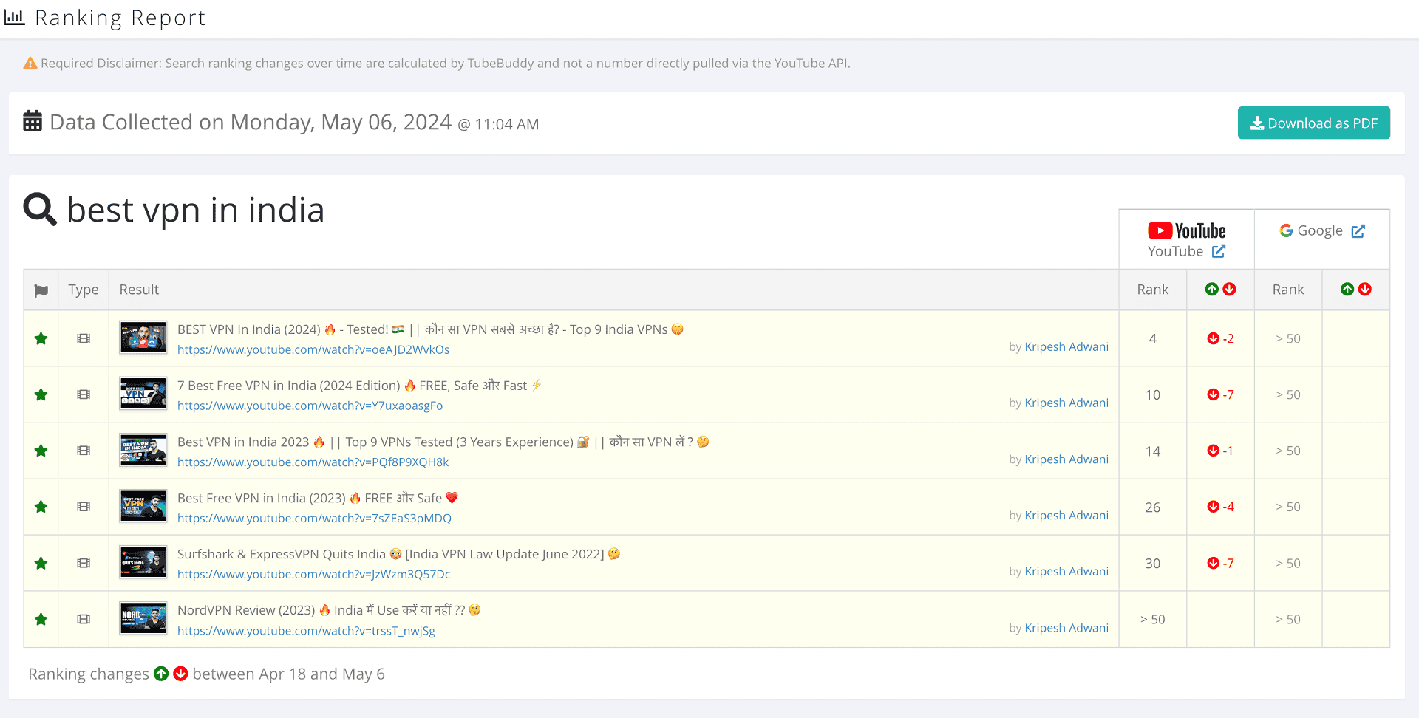This screenshot has height=718, width=1419.
Task: Click Google Rank column header
Action: (x=1287, y=290)
